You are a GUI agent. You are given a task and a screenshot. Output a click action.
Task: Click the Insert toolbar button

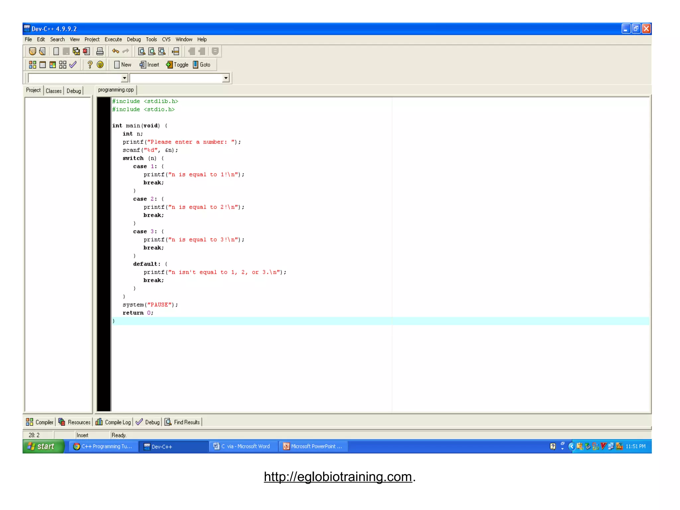(150, 65)
